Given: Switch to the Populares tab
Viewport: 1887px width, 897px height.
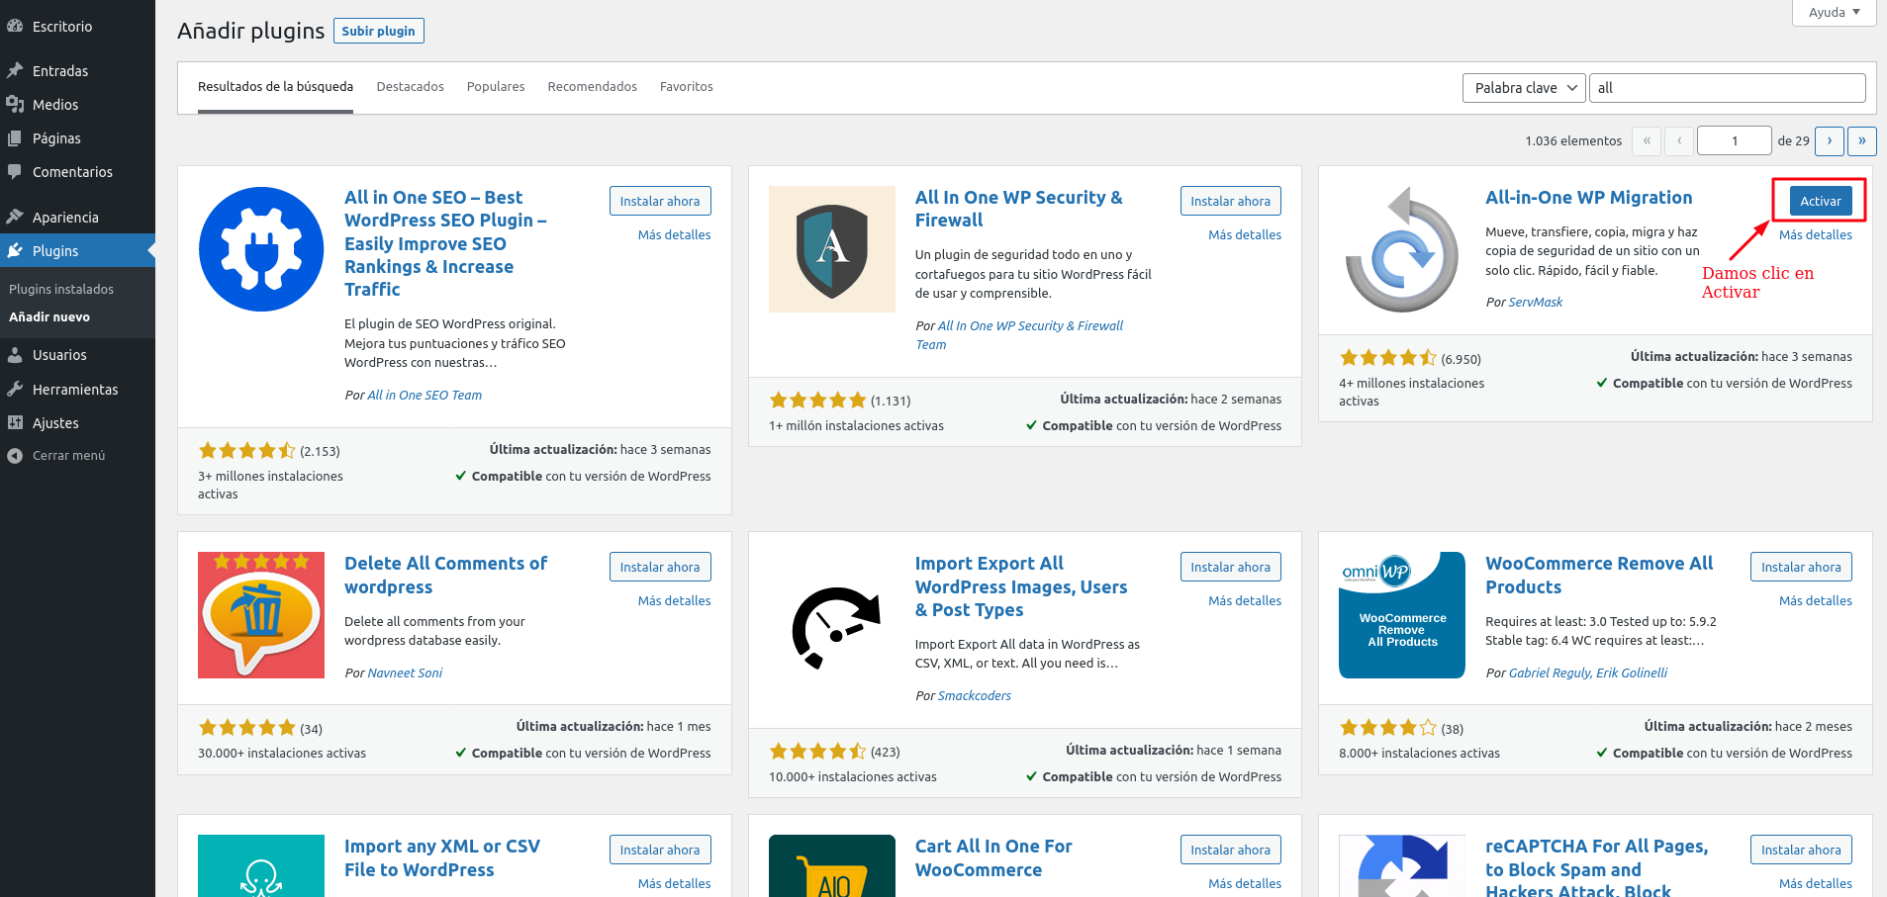Looking at the screenshot, I should click(x=496, y=87).
